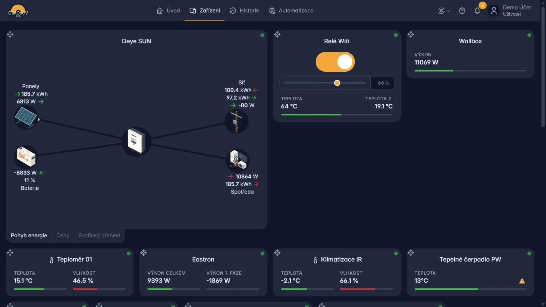Click the Wallbox online status dot
This screenshot has width=546, height=307.
tap(529, 35)
